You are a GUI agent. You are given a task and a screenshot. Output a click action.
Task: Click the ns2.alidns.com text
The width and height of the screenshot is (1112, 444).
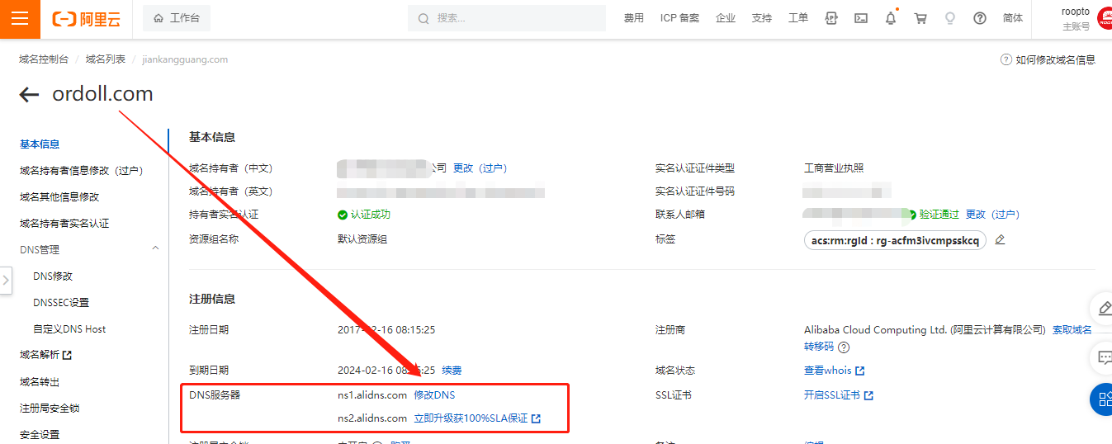coord(372,418)
